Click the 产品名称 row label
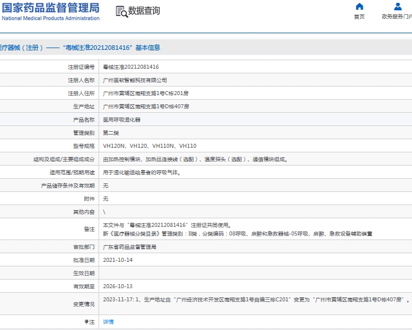412x330 pixels. coord(84,120)
